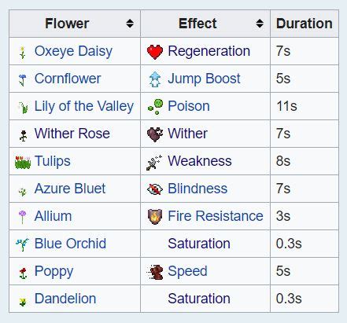
Task: Click the red heart Regeneration icon
Action: click(x=155, y=52)
